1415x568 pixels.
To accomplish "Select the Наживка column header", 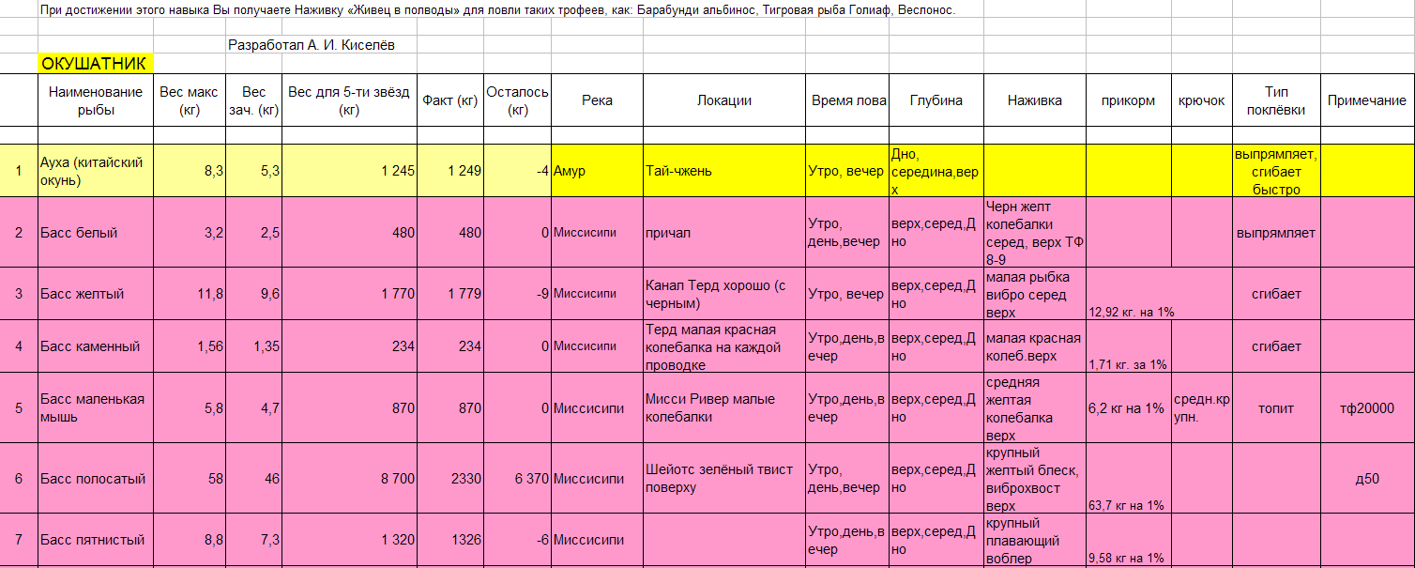I will click(1034, 100).
